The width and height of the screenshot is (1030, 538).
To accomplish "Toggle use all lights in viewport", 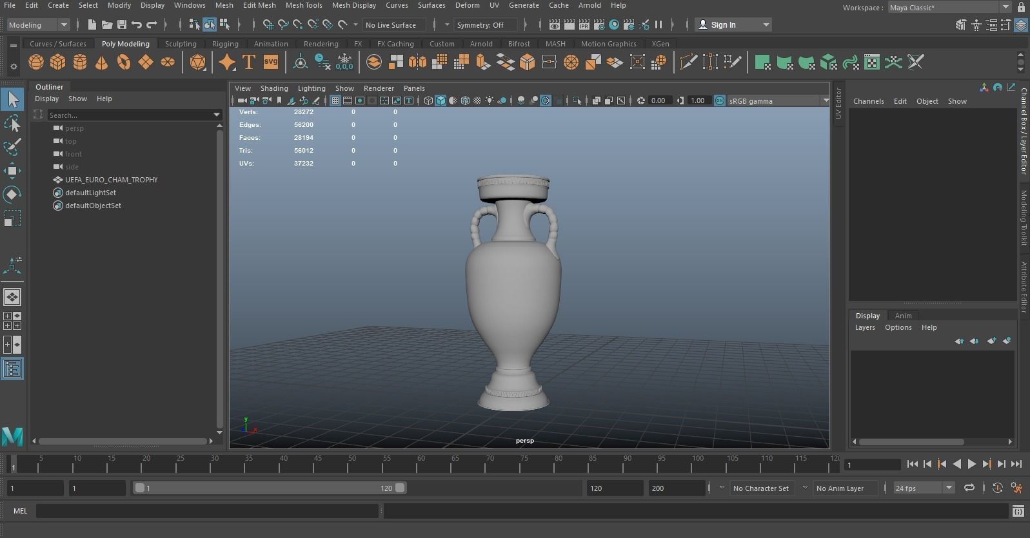I will click(490, 101).
